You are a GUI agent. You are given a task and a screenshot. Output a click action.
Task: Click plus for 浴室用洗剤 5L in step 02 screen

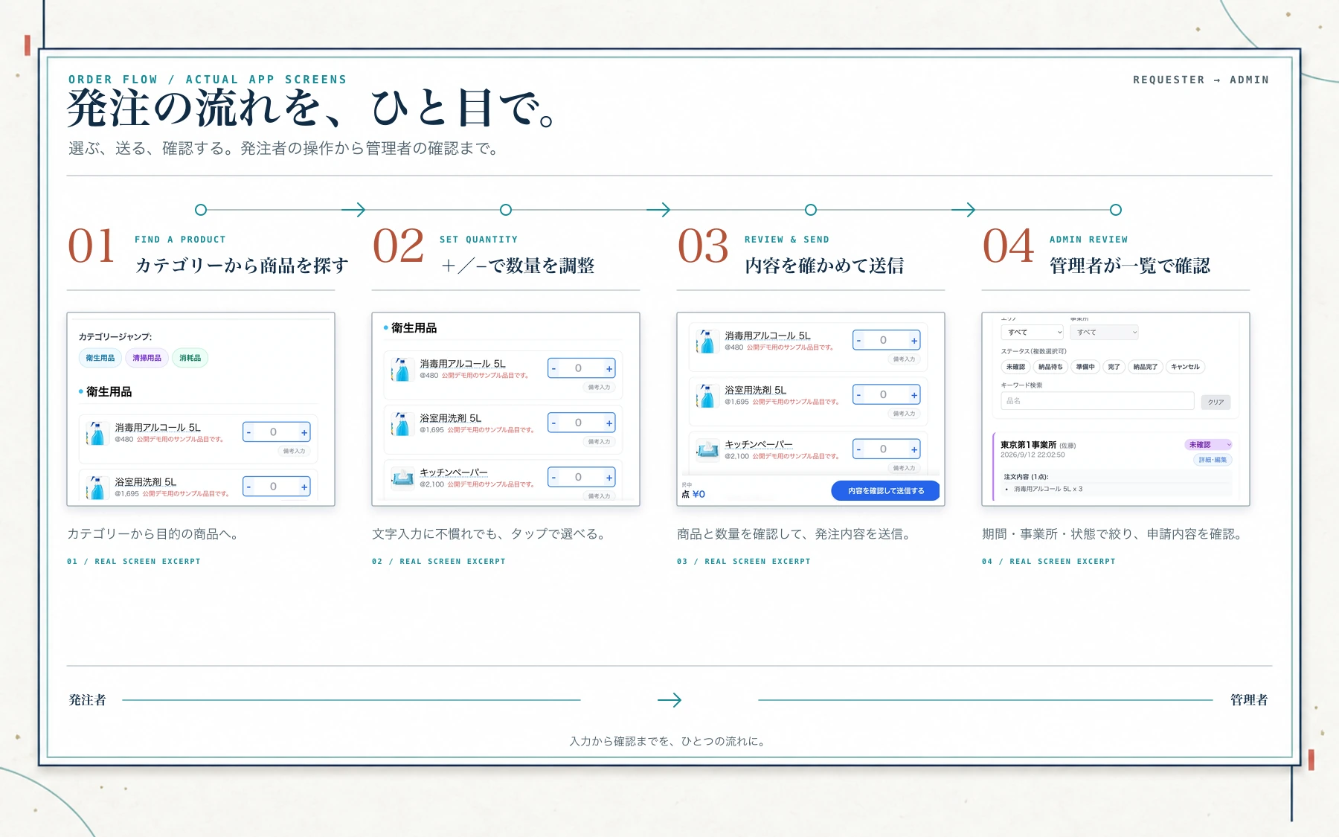[609, 423]
